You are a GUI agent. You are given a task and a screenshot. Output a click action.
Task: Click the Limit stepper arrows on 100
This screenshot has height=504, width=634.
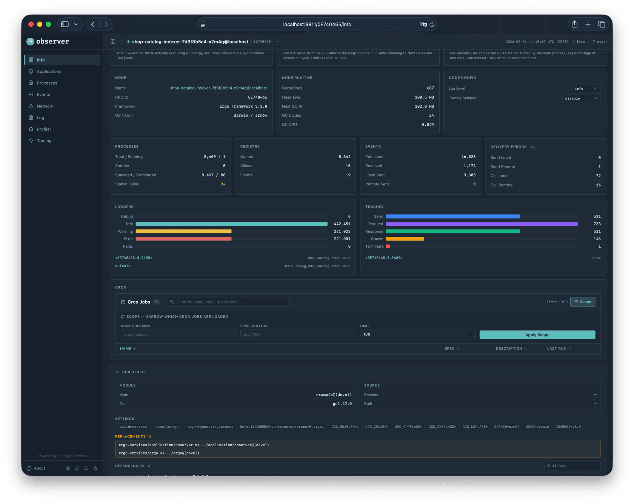point(470,334)
